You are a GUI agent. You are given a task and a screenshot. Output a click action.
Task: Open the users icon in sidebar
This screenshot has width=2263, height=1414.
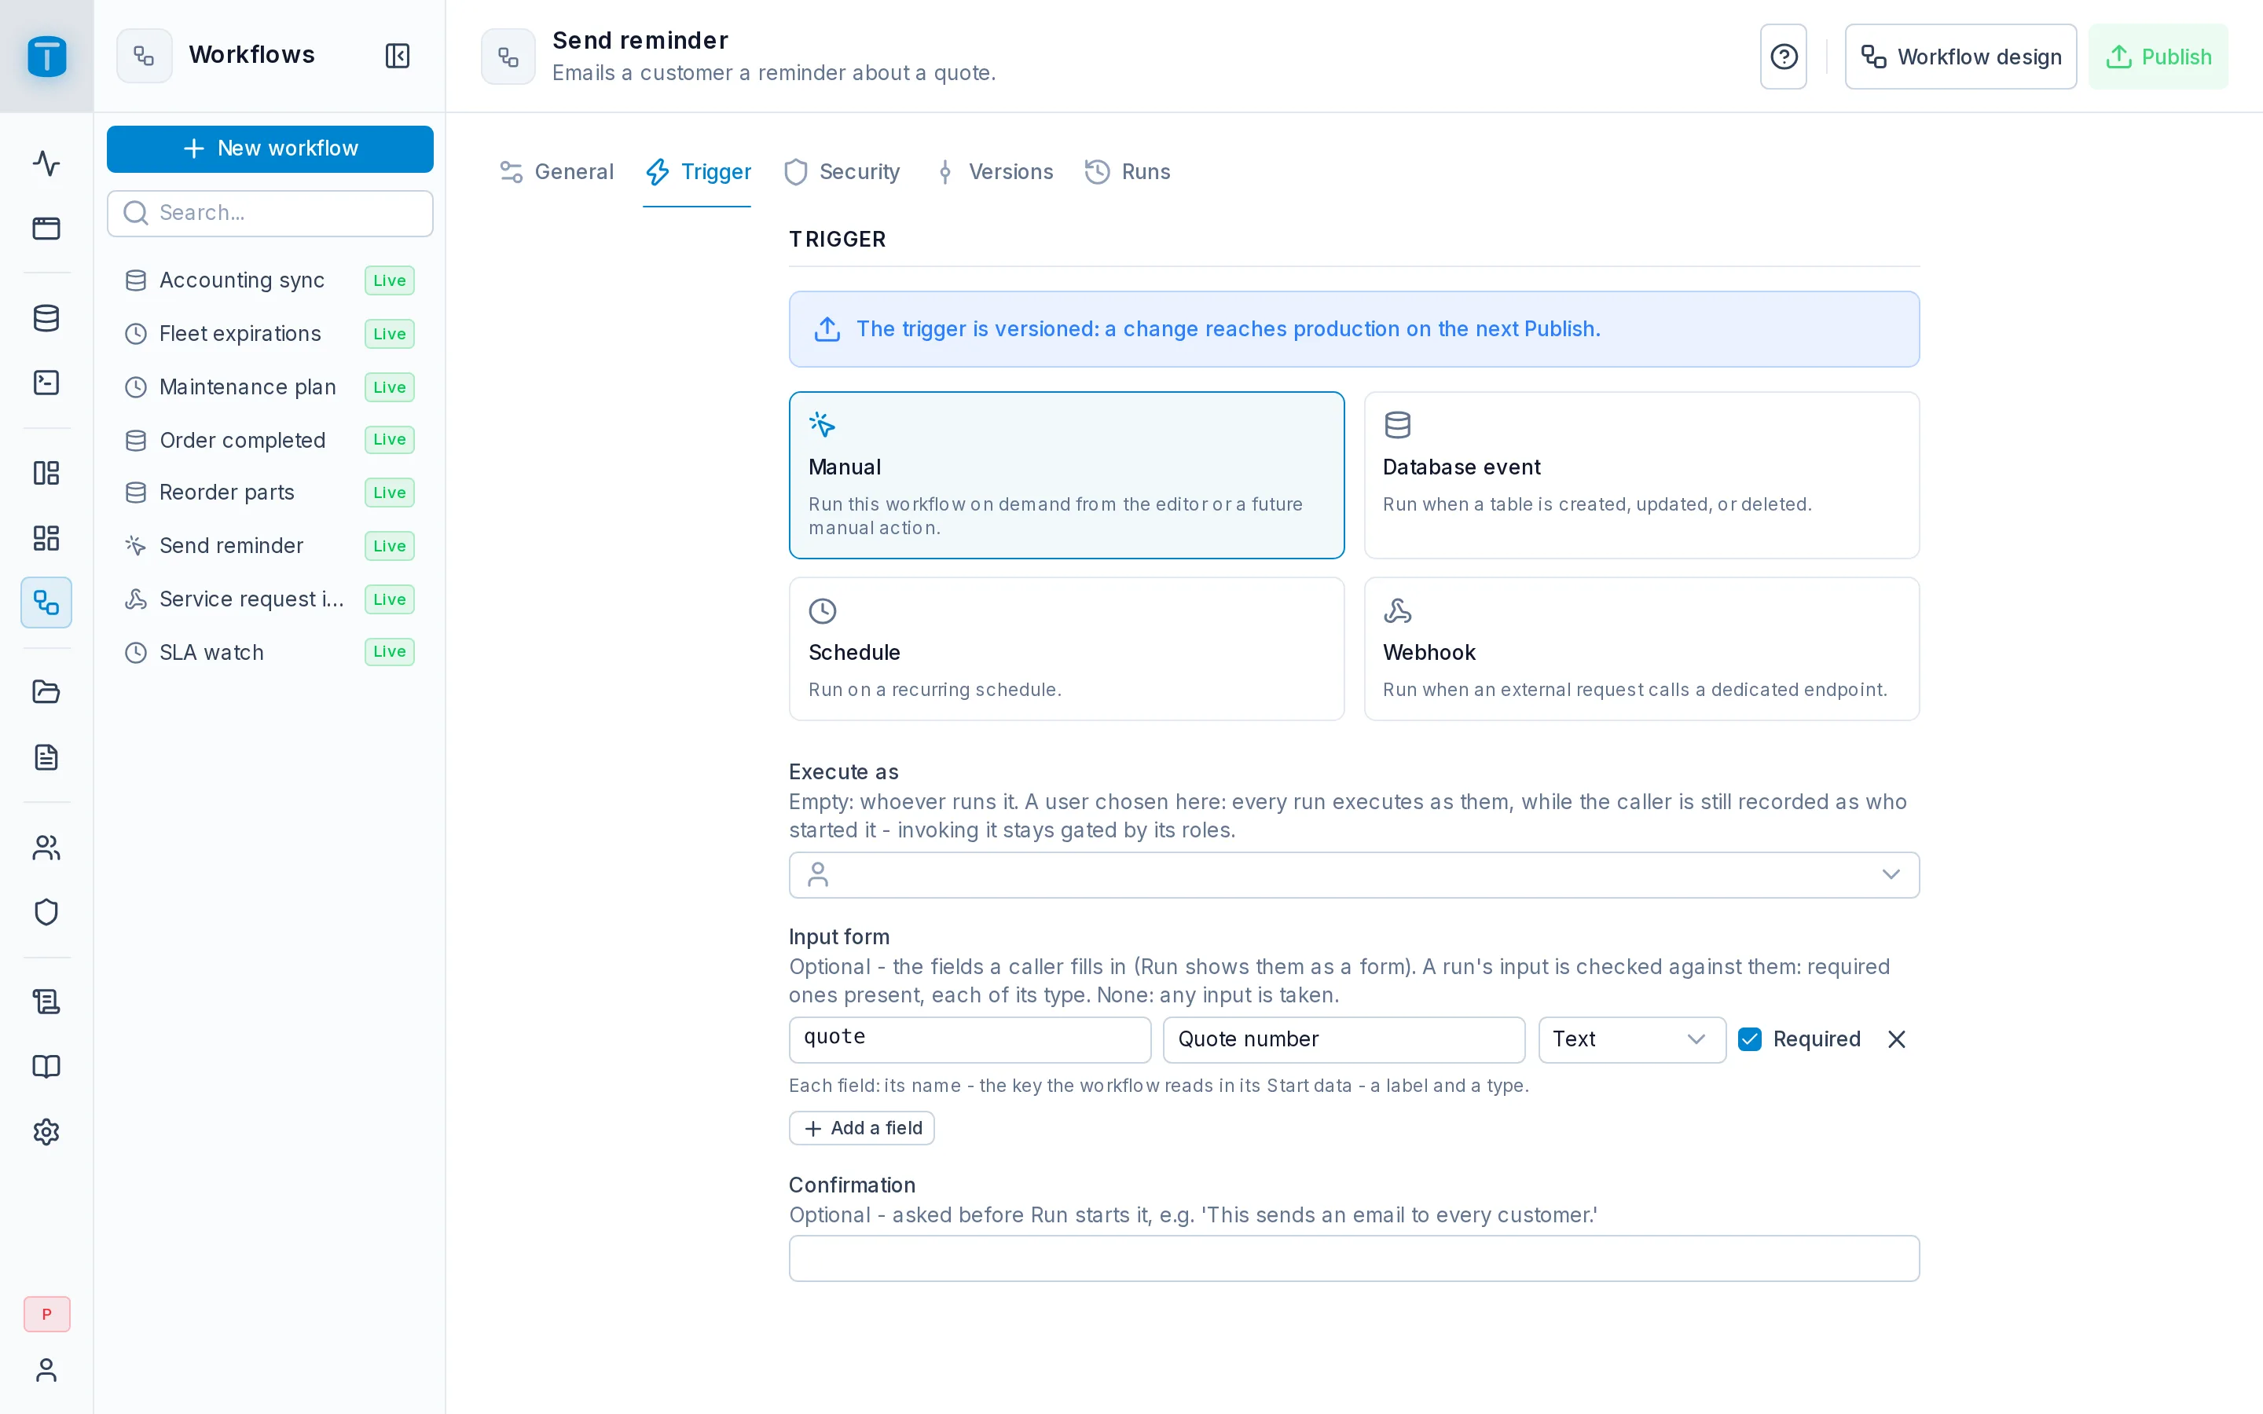click(x=47, y=848)
